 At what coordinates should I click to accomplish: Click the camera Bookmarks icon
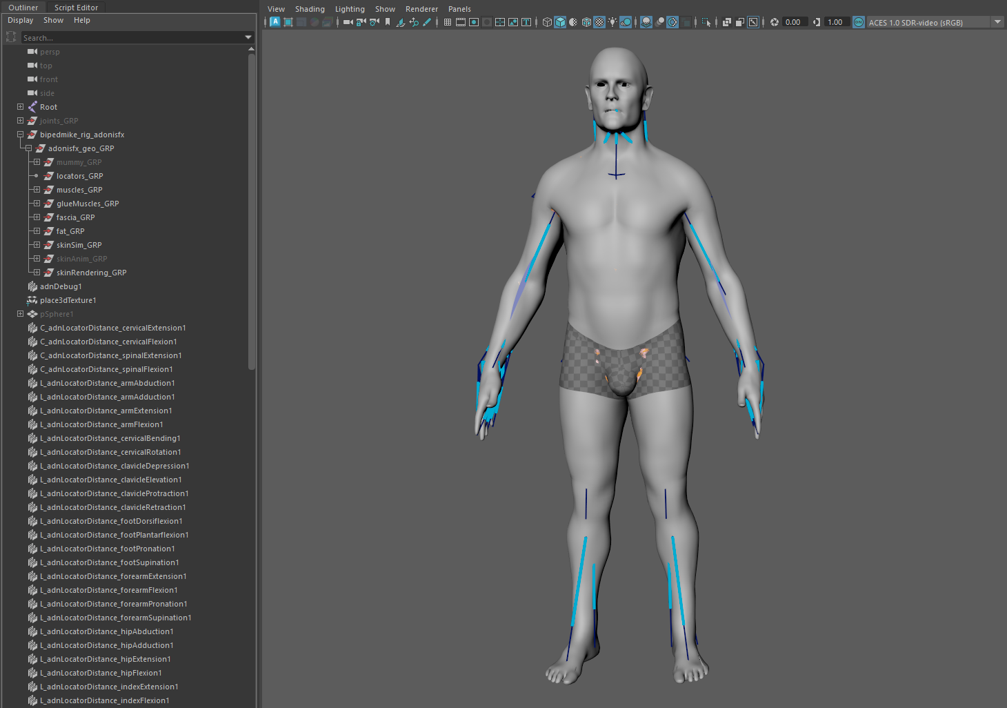[388, 22]
